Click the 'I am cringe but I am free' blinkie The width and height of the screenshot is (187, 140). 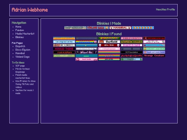pyautogui.click(x=64, y=42)
